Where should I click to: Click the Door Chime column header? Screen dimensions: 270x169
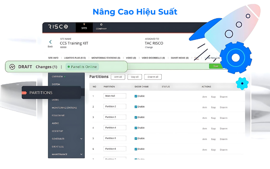[x=141, y=87]
